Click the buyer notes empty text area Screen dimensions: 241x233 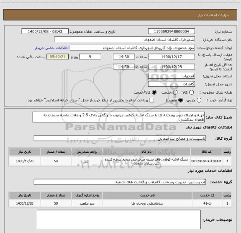[119, 220]
